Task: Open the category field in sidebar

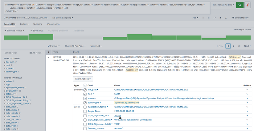Action: (10, 94)
